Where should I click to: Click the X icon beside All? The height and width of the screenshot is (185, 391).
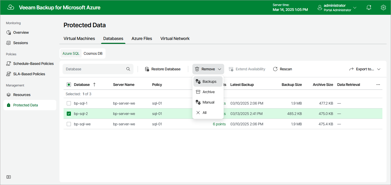(x=198, y=113)
